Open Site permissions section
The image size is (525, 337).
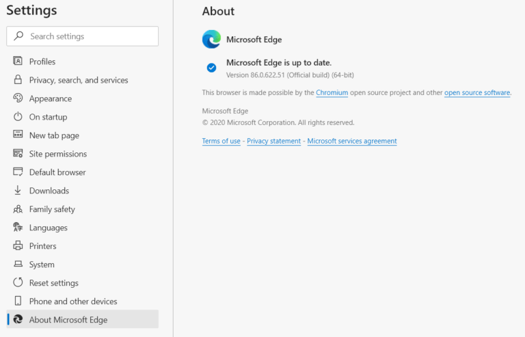point(82,154)
